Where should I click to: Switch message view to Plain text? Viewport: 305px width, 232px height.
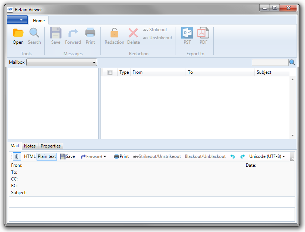(x=47, y=156)
